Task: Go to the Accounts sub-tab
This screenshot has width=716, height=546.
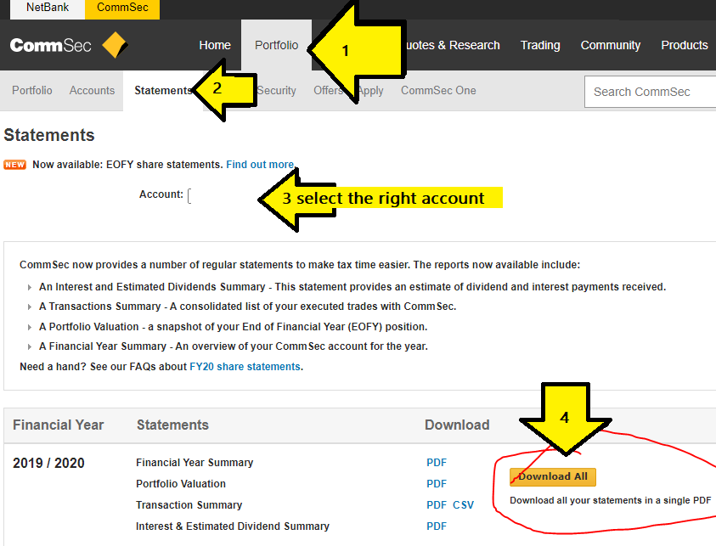Action: [x=92, y=90]
